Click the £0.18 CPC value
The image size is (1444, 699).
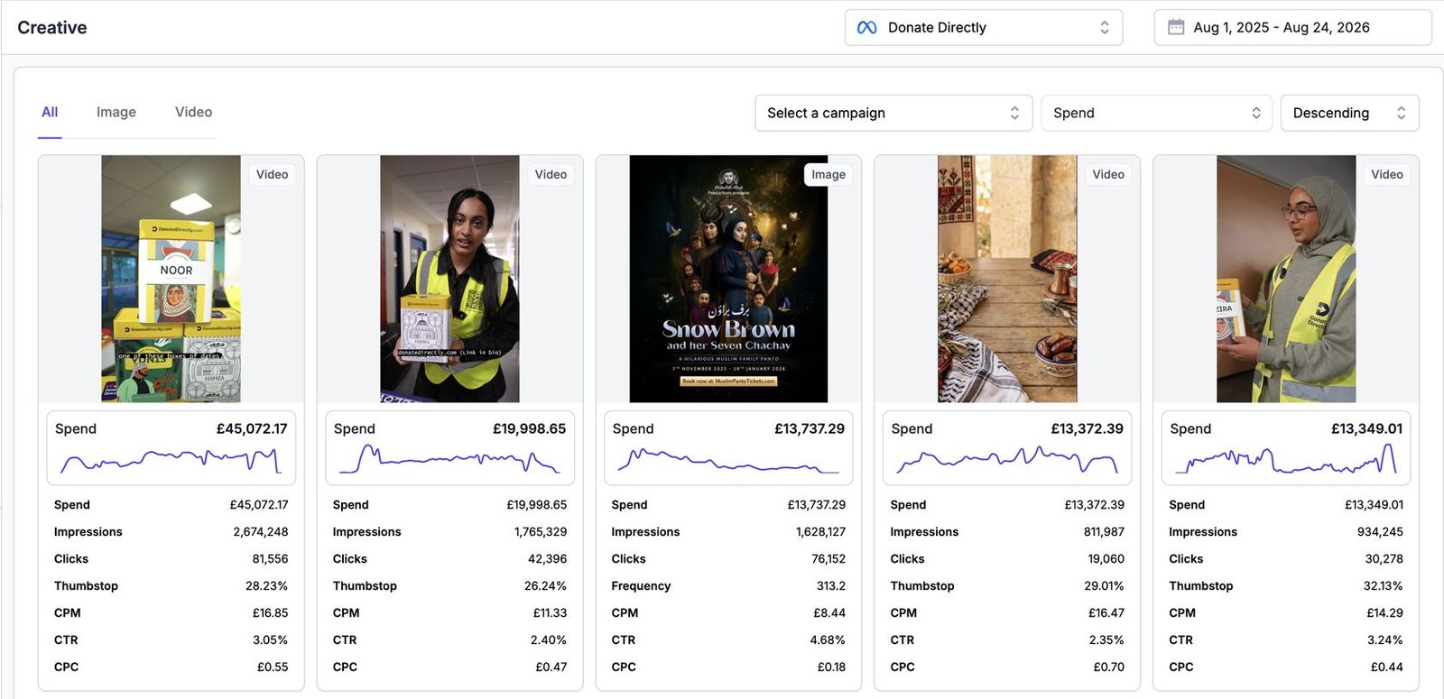click(x=831, y=667)
